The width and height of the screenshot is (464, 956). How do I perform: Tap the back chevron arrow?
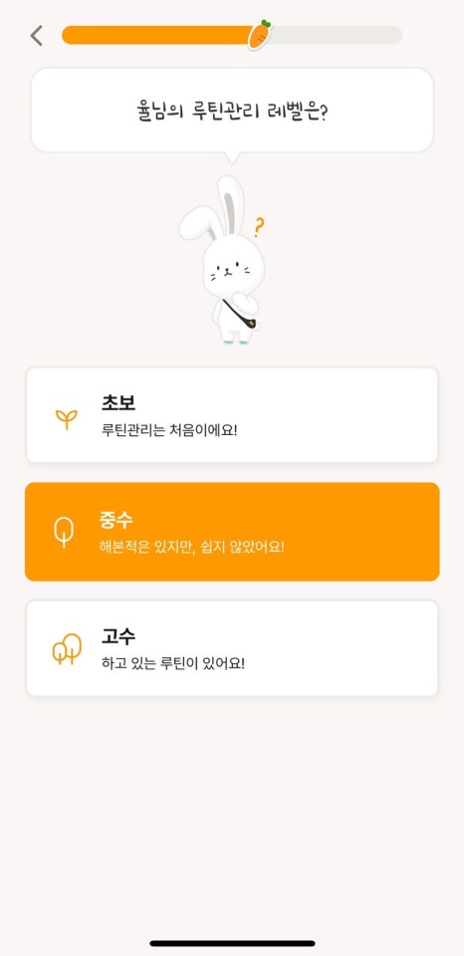(x=37, y=36)
